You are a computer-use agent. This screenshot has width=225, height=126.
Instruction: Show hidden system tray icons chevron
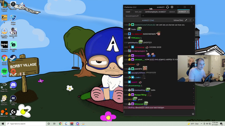(x=201, y=124)
